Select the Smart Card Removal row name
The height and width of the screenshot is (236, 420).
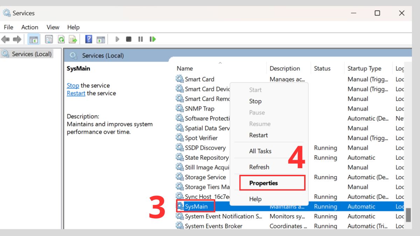pyautogui.click(x=207, y=99)
